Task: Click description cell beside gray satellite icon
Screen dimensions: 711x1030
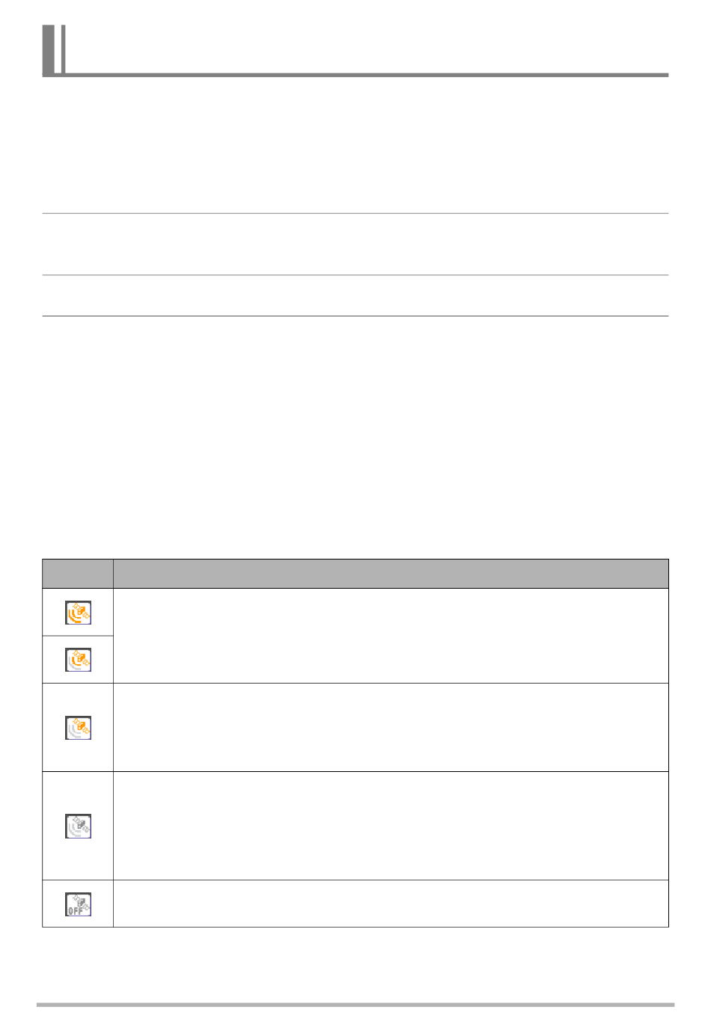Action: coord(391,826)
